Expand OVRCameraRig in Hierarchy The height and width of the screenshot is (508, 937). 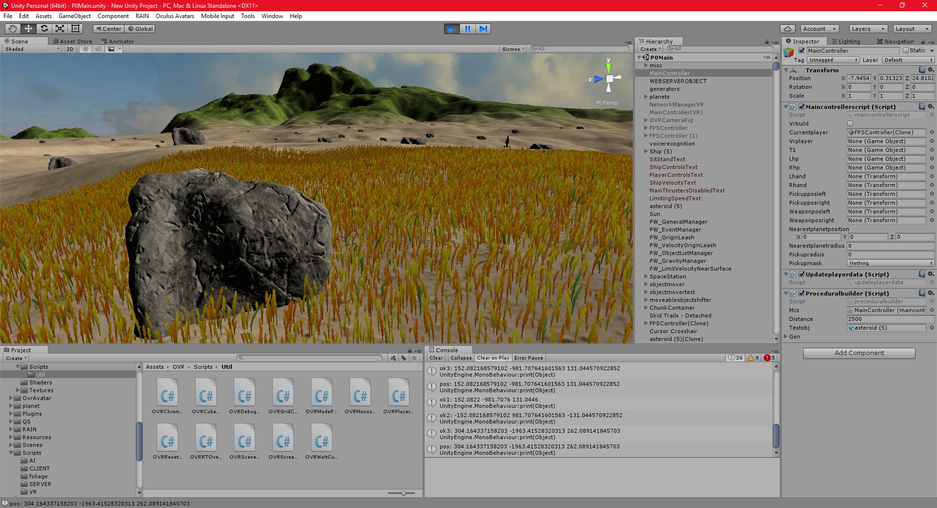646,120
